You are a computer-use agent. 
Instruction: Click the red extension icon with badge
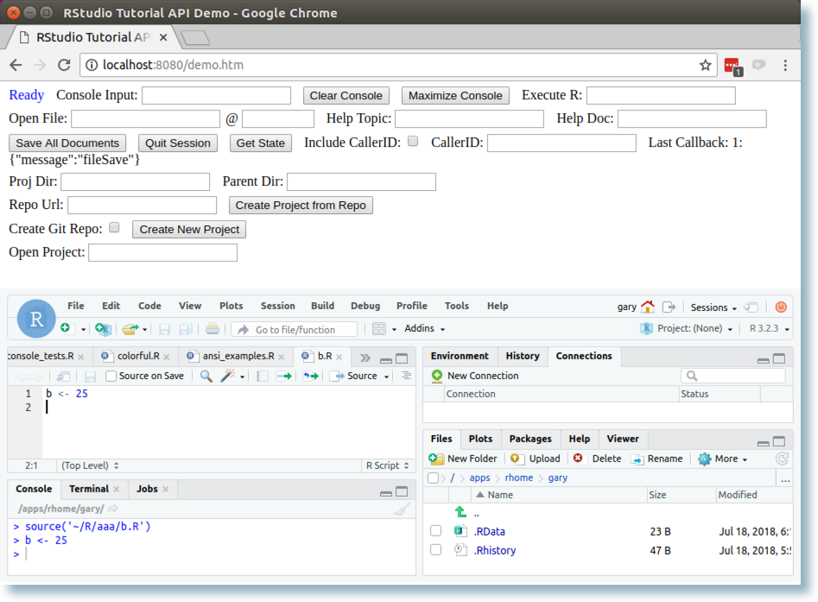click(733, 66)
